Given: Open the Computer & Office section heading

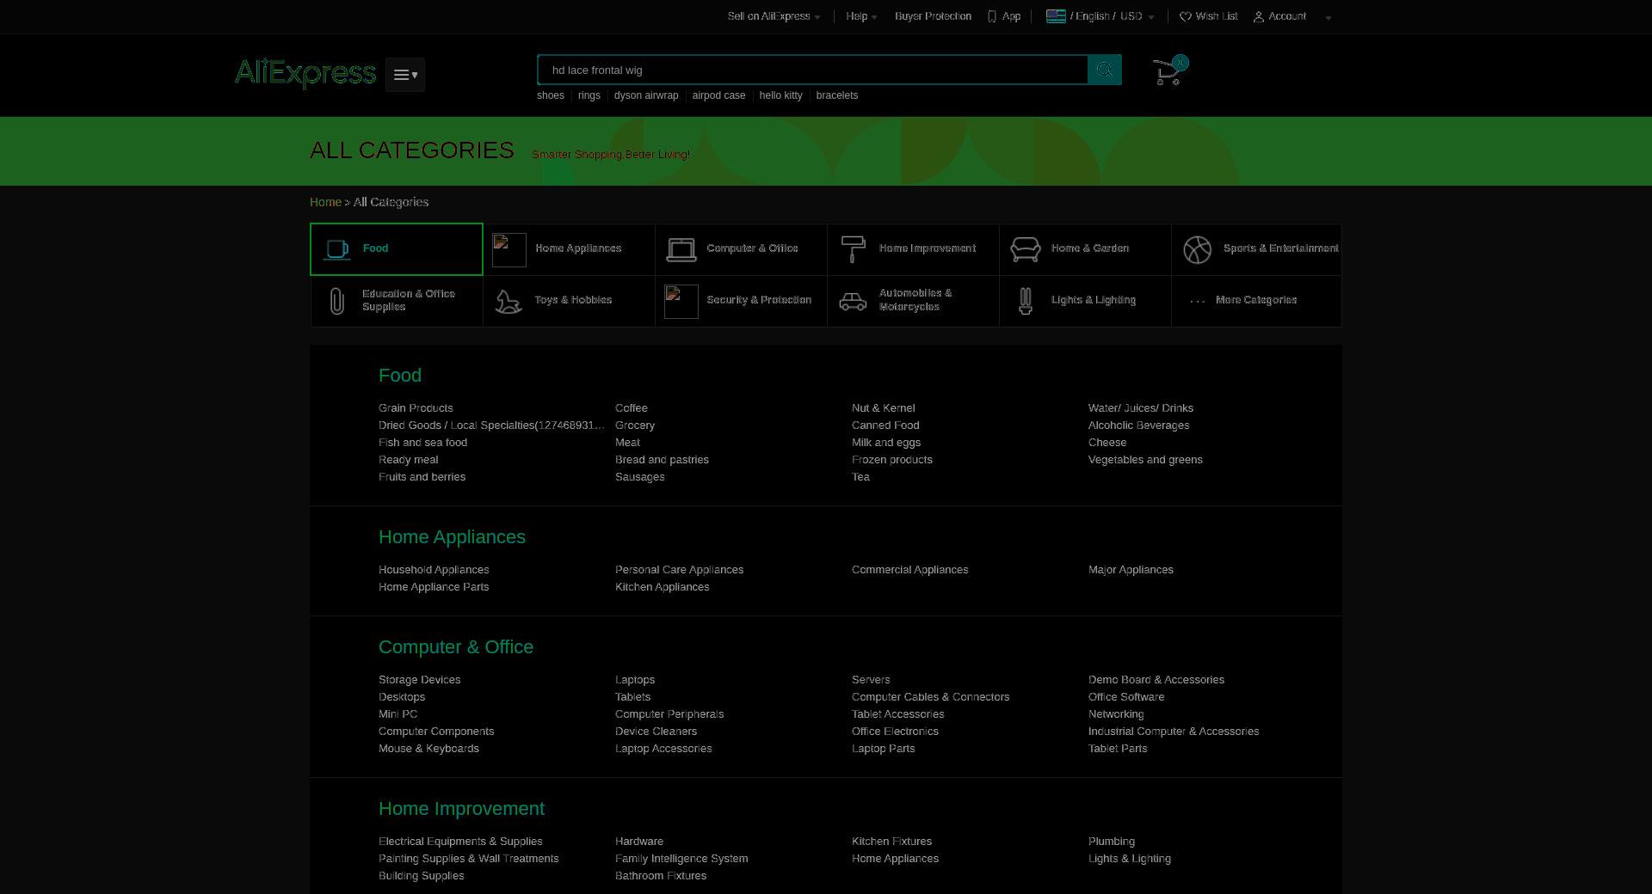Looking at the screenshot, I should (x=456, y=647).
